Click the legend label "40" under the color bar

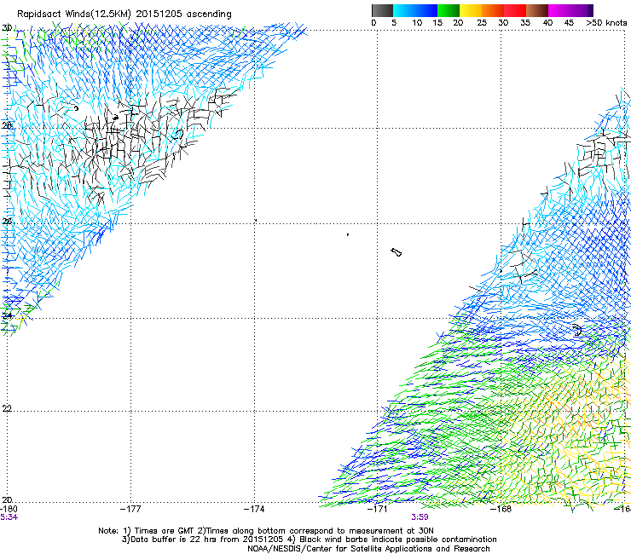point(547,23)
